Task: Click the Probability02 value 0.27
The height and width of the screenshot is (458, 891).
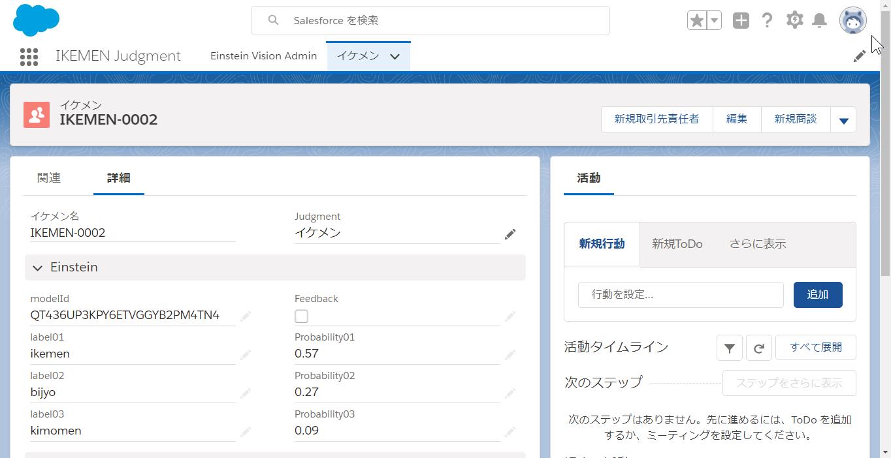Action: (306, 392)
